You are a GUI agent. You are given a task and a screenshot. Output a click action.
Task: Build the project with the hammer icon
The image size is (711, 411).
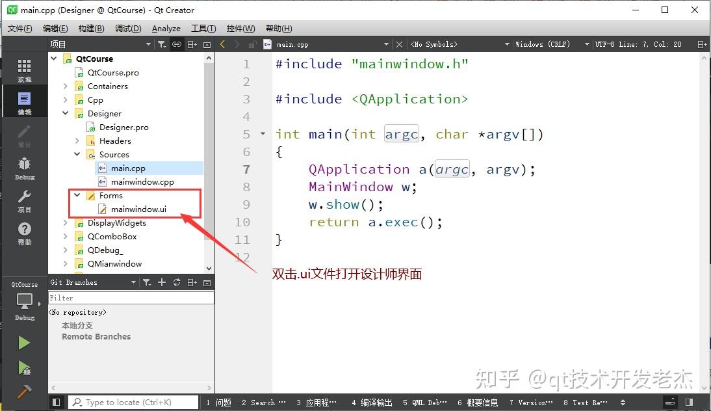(24, 391)
